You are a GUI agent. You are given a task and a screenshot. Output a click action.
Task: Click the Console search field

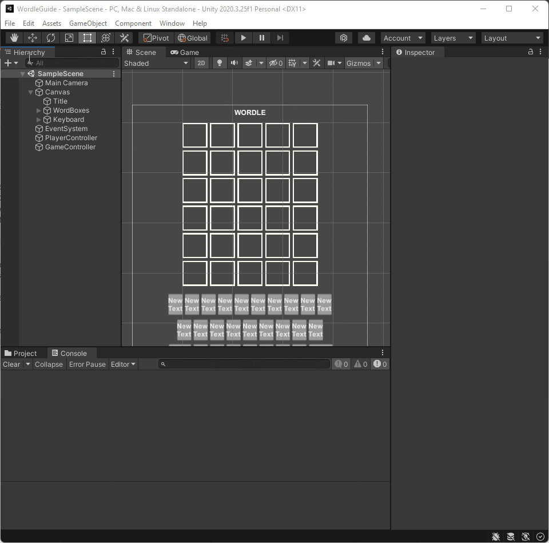tap(243, 364)
